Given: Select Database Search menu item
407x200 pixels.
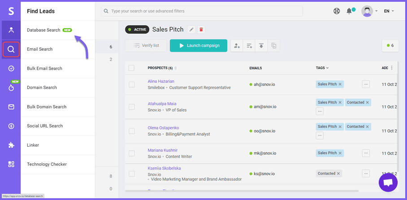Looking at the screenshot, I should 43,30.
